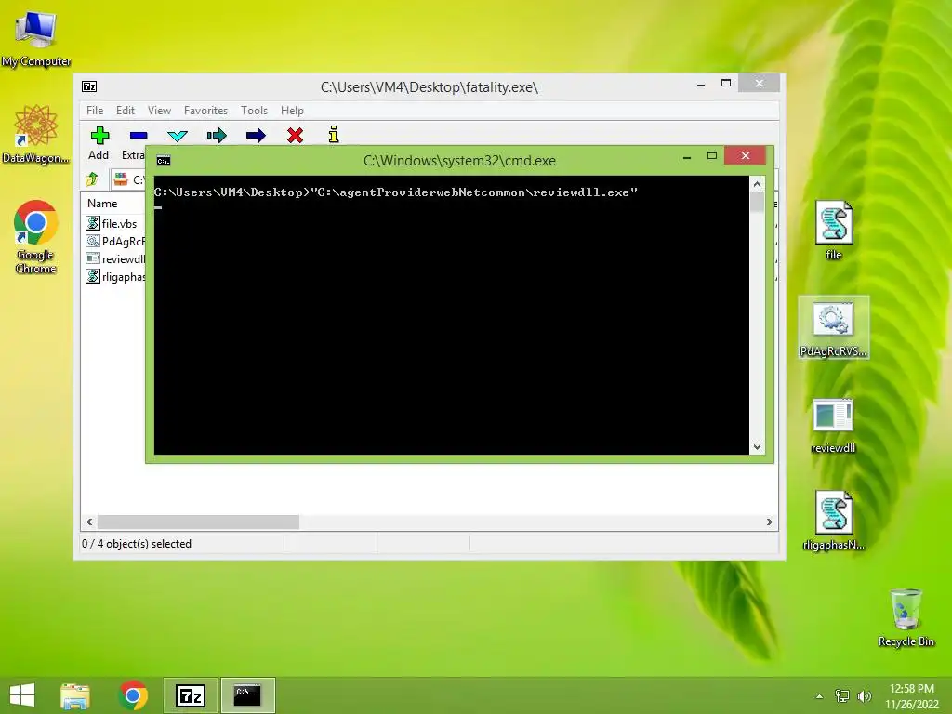Image resolution: width=952 pixels, height=714 pixels.
Task: Select the PdAgRcRVS desktop icon
Action: point(834,327)
